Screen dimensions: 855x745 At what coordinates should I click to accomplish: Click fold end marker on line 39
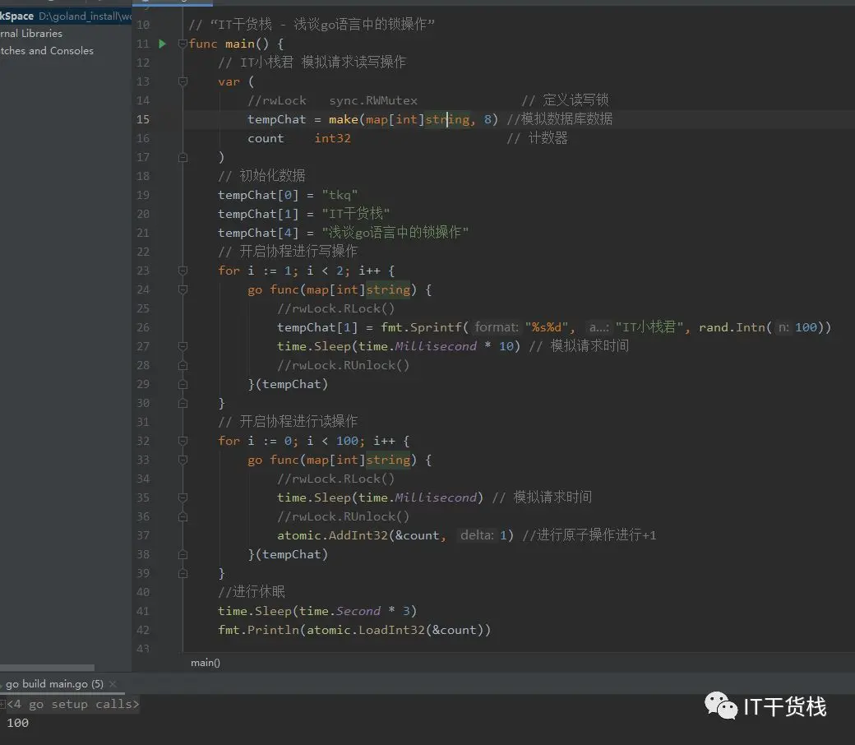pos(183,573)
